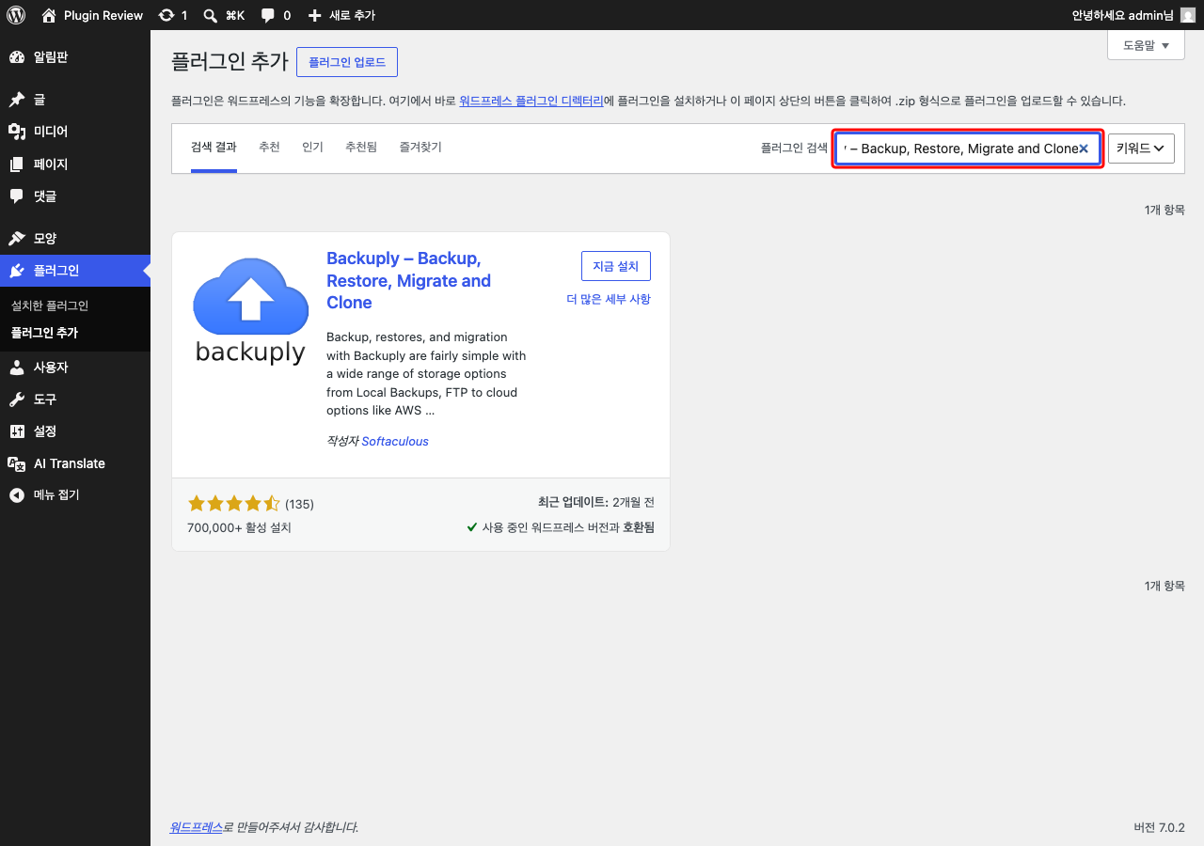Open the comments bubble icon
The width and height of the screenshot is (1204, 846).
click(268, 15)
